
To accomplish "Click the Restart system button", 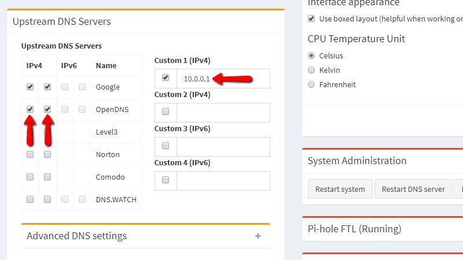I will point(340,190).
